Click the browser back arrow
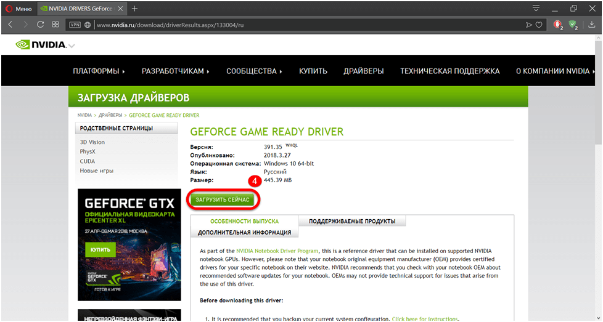 coord(10,25)
